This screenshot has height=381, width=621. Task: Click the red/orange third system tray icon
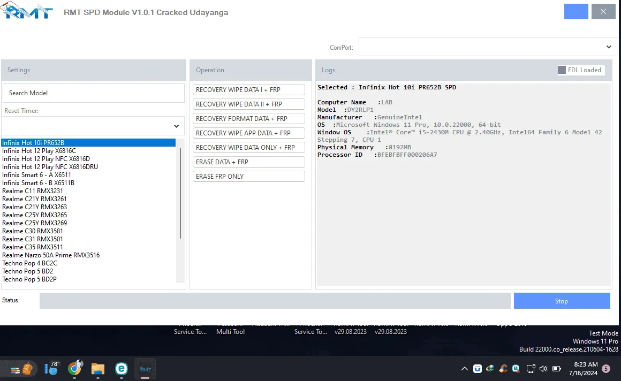(503, 368)
